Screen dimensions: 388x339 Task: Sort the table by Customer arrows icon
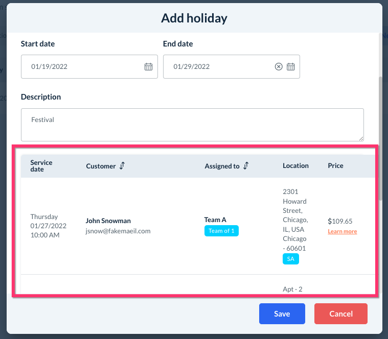pyautogui.click(x=122, y=166)
